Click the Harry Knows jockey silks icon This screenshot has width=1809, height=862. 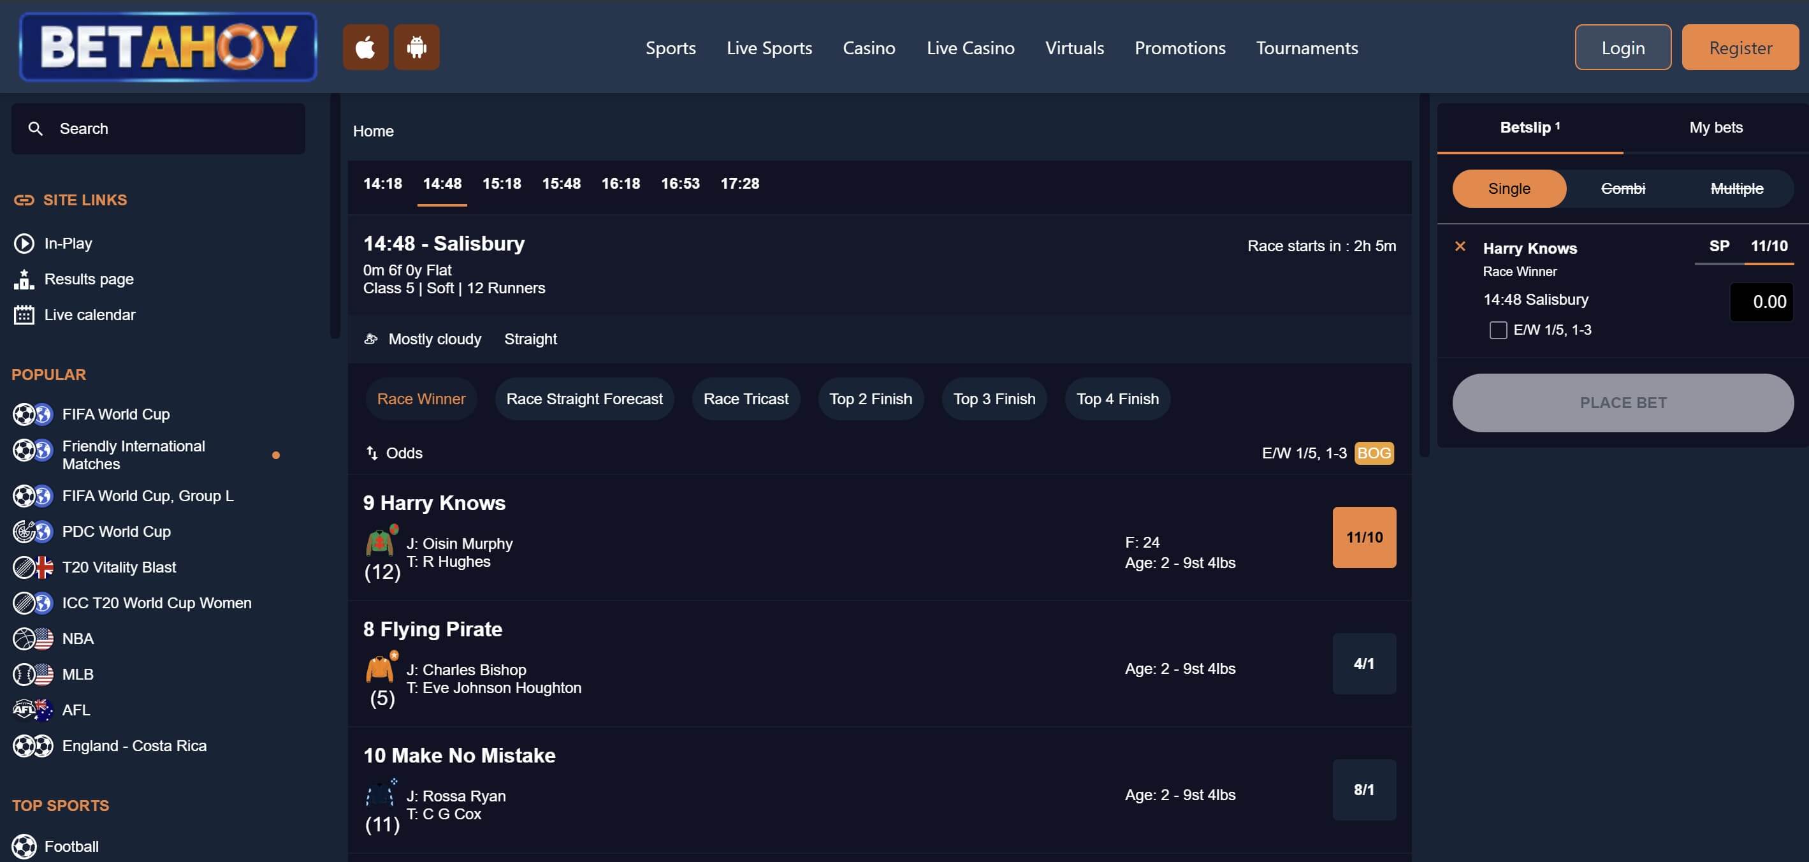click(x=381, y=539)
